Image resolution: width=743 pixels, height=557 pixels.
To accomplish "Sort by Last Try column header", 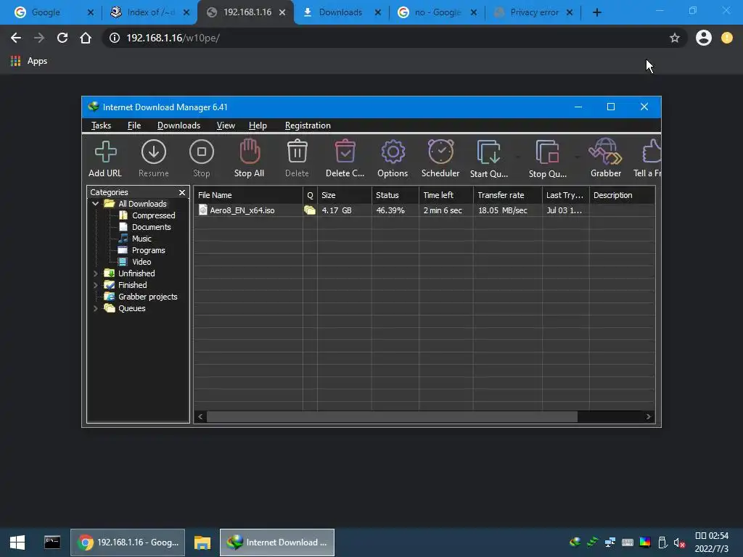I will (566, 195).
